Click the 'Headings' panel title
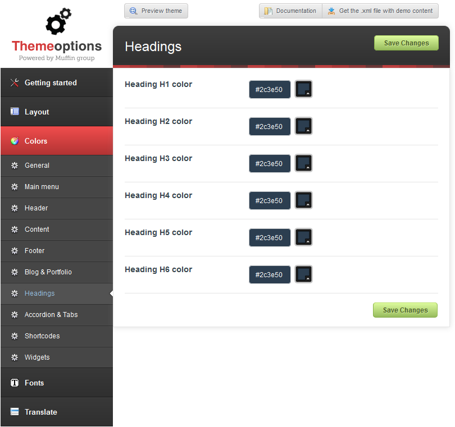Screen dimensions: 455x427 153,47
